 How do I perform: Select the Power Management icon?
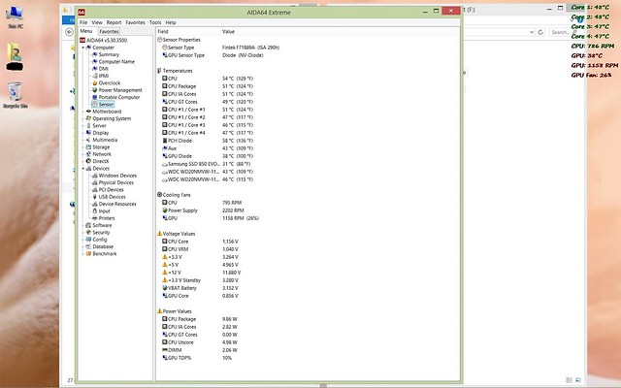[95, 90]
